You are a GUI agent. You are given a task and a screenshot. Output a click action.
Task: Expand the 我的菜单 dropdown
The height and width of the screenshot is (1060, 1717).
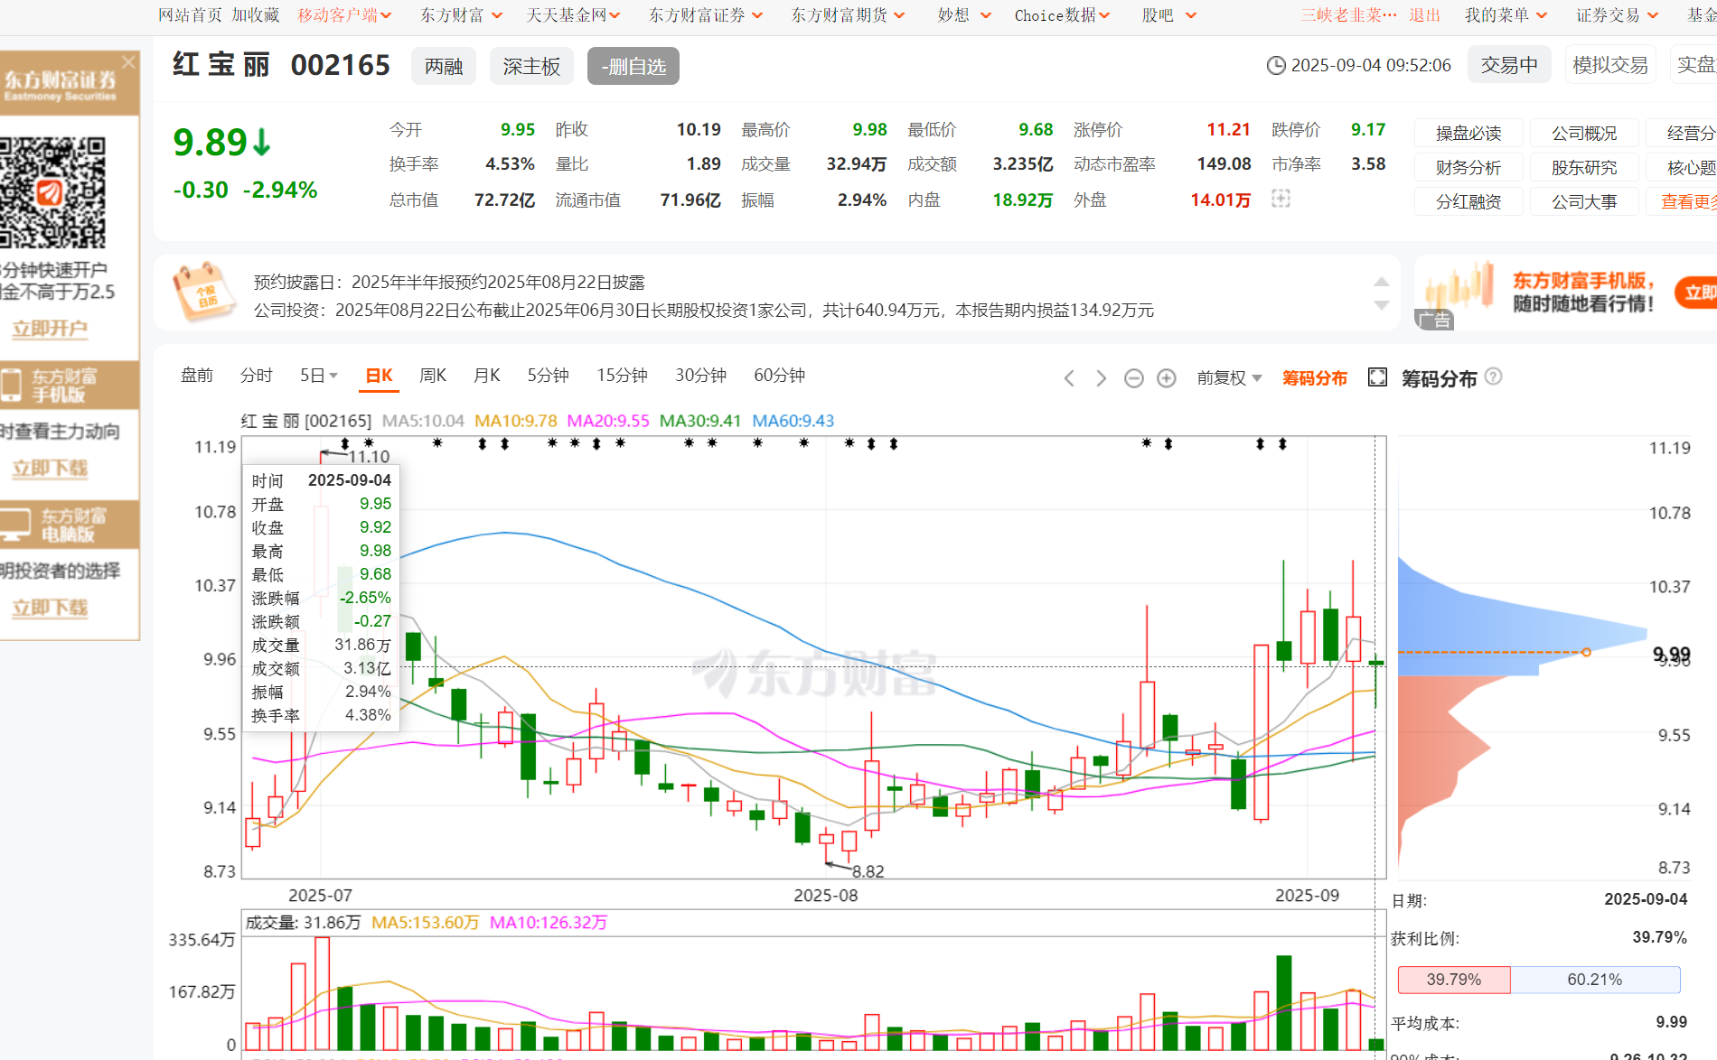[1506, 15]
